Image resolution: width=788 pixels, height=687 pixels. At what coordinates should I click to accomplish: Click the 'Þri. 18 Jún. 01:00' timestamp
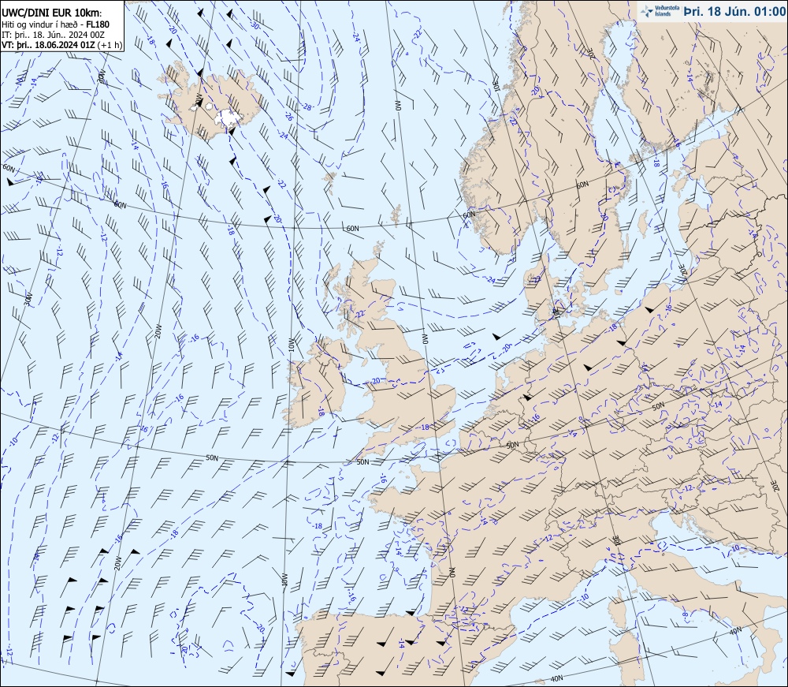(734, 12)
